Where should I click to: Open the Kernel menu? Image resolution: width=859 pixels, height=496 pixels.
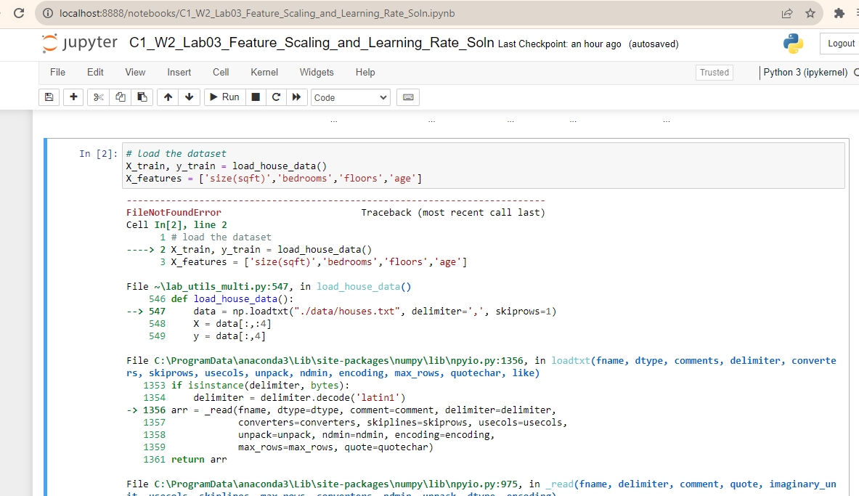264,73
